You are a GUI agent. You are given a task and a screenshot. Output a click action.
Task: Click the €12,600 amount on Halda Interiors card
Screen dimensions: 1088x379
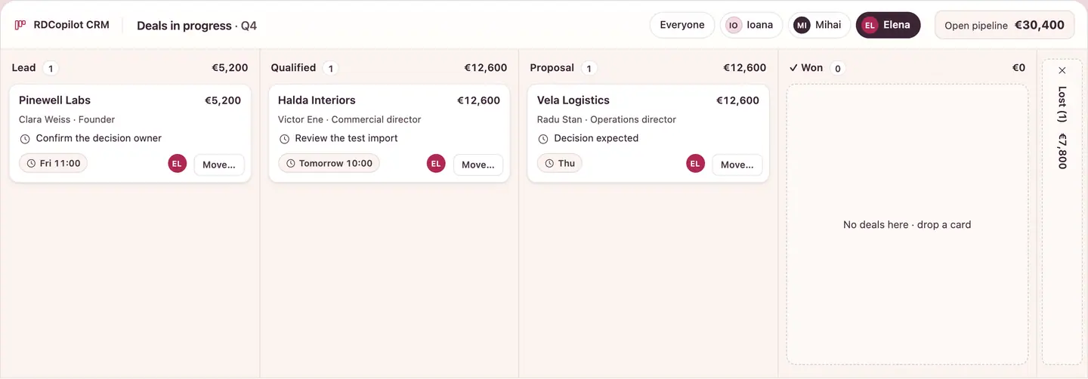coord(478,100)
